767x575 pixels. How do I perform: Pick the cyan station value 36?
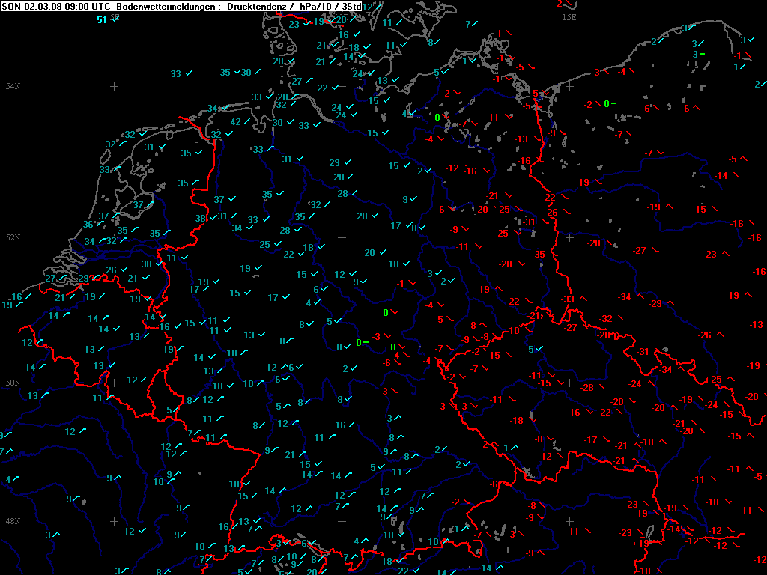point(88,225)
